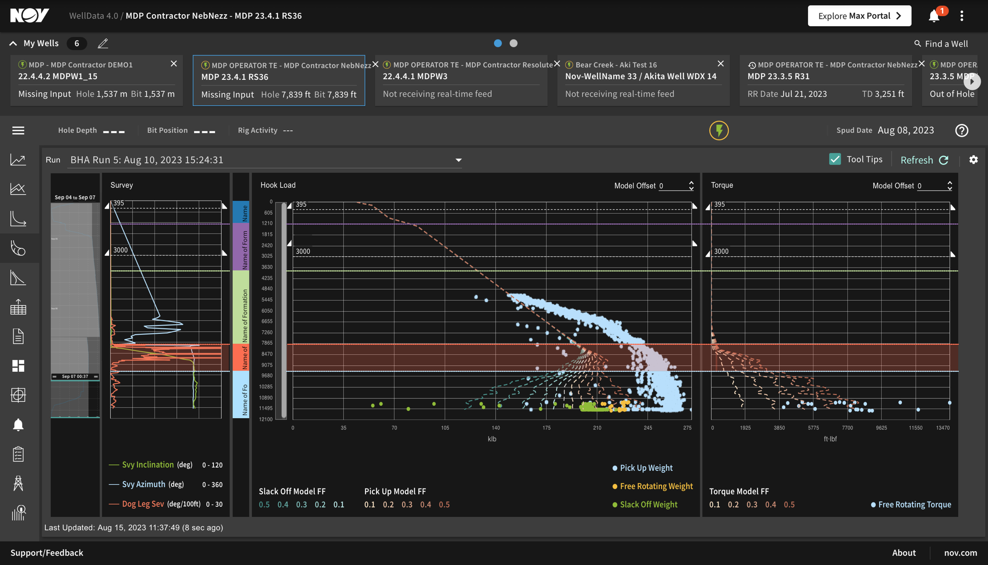Click the help question mark icon
This screenshot has height=565, width=988.
coord(962,130)
